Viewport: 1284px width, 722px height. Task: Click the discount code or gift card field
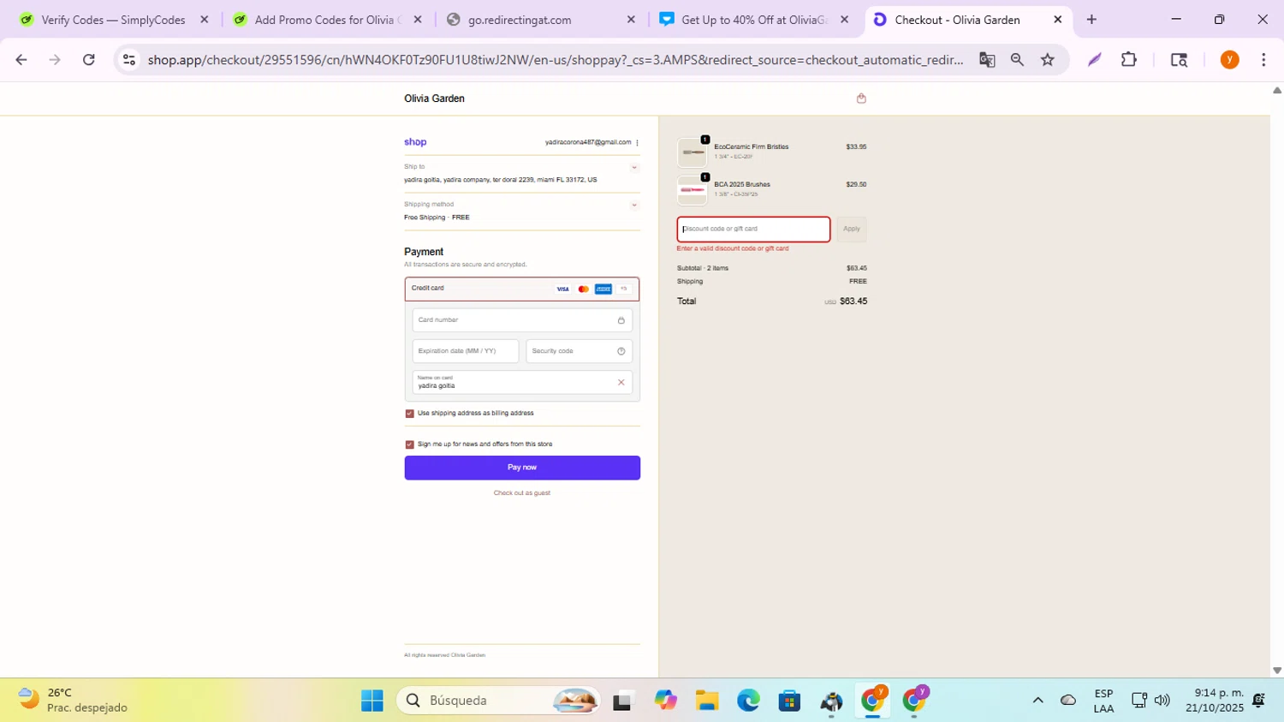753,230
